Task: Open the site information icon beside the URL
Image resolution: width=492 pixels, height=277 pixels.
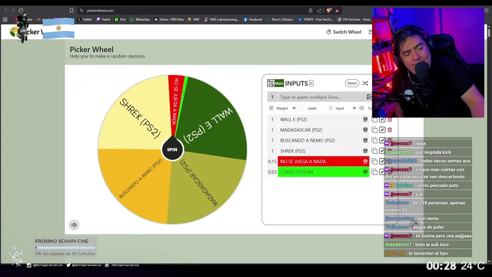Action: pos(81,10)
